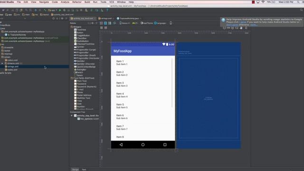Select Plain Text in the Text Fields group
This screenshot has height=171, width=304.
(x=80, y=81)
